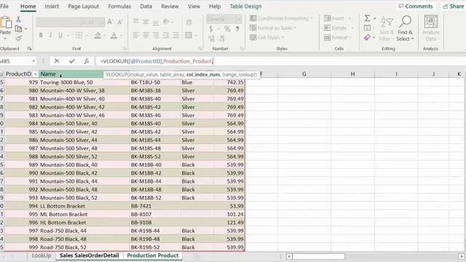Apply Percent Style format
466x262 pixels.
(x=227, y=29)
